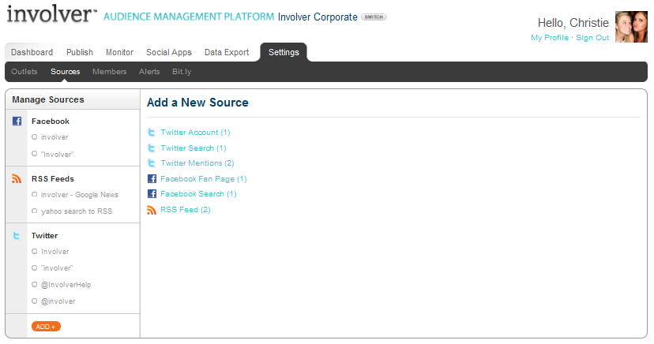
Task: Add a Twitter Account source
Action: click(195, 133)
